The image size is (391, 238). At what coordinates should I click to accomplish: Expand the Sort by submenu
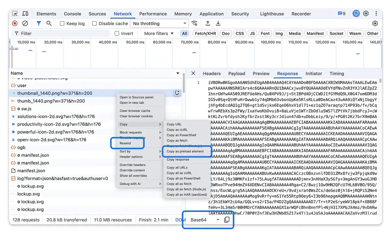140,151
